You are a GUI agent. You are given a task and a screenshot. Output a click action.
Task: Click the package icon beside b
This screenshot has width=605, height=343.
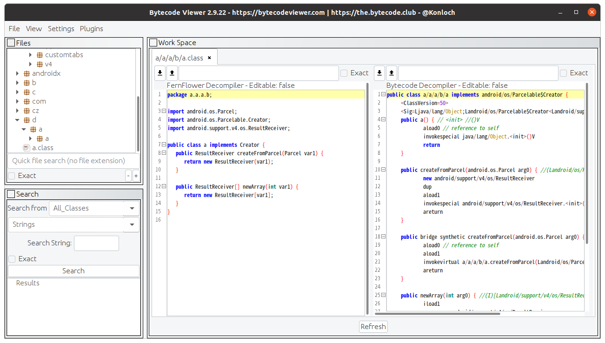click(27, 83)
